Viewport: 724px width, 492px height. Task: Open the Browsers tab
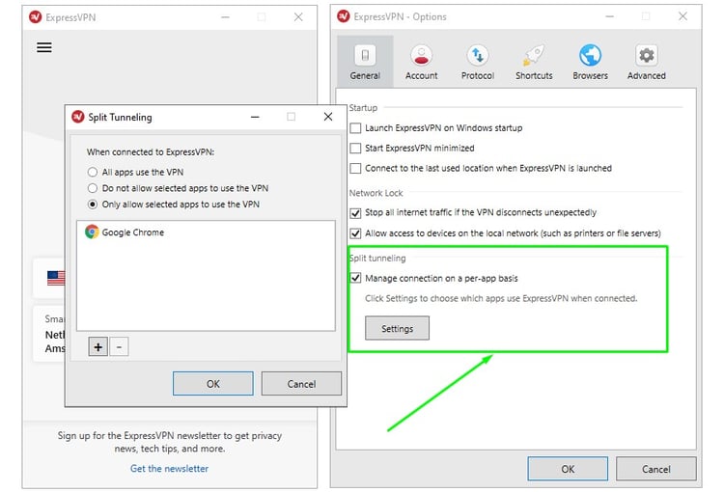590,62
